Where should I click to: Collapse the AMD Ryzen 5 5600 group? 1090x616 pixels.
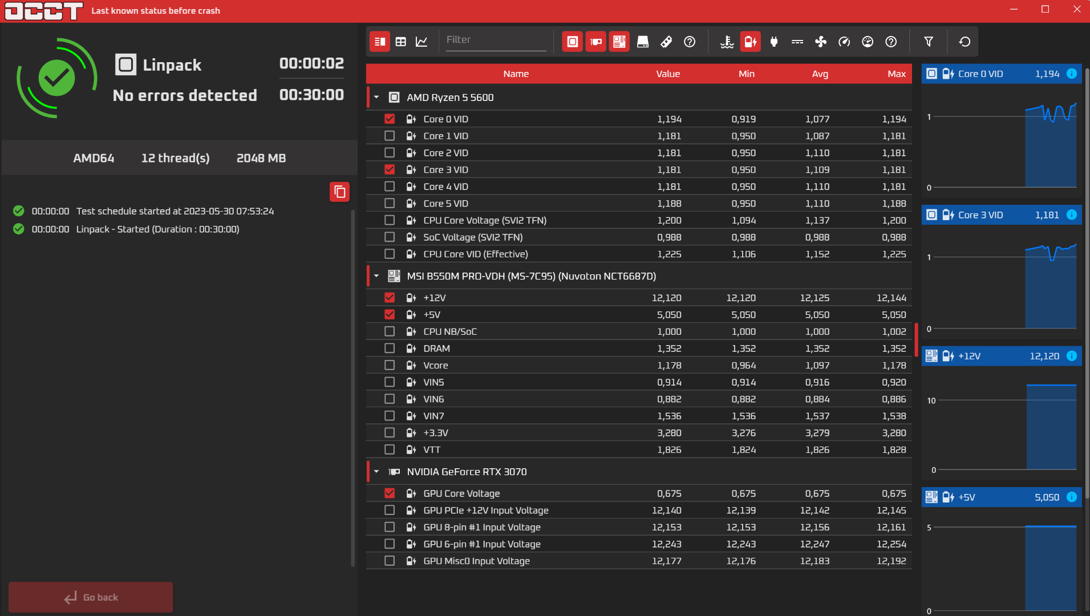point(376,98)
